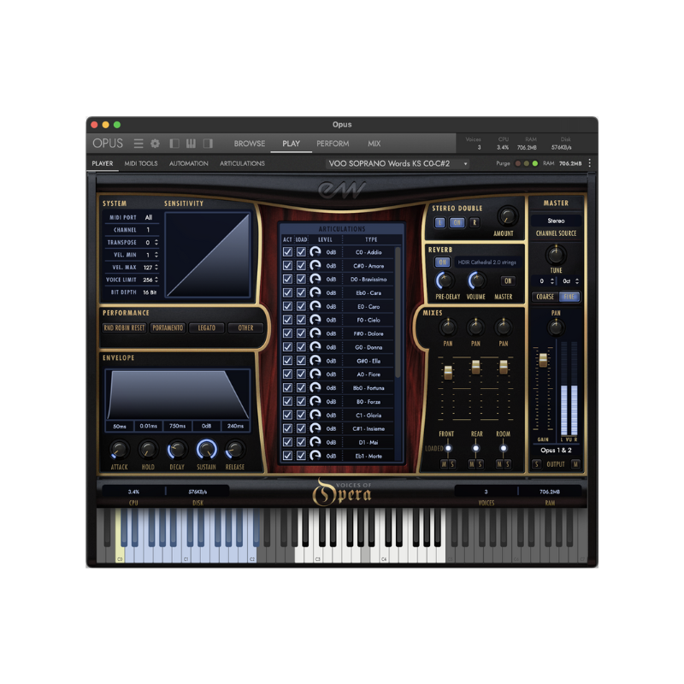Open the Opus hamburger menu
Image resolution: width=684 pixels, height=684 pixels.
pos(139,144)
